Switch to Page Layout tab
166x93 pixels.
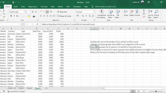tap(33, 6)
